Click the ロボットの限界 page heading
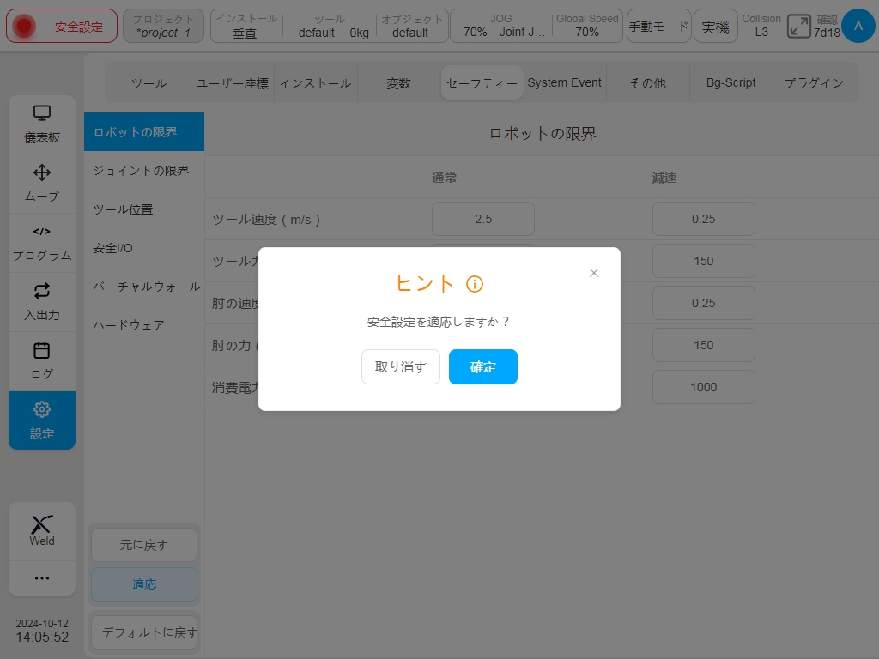 tap(543, 134)
